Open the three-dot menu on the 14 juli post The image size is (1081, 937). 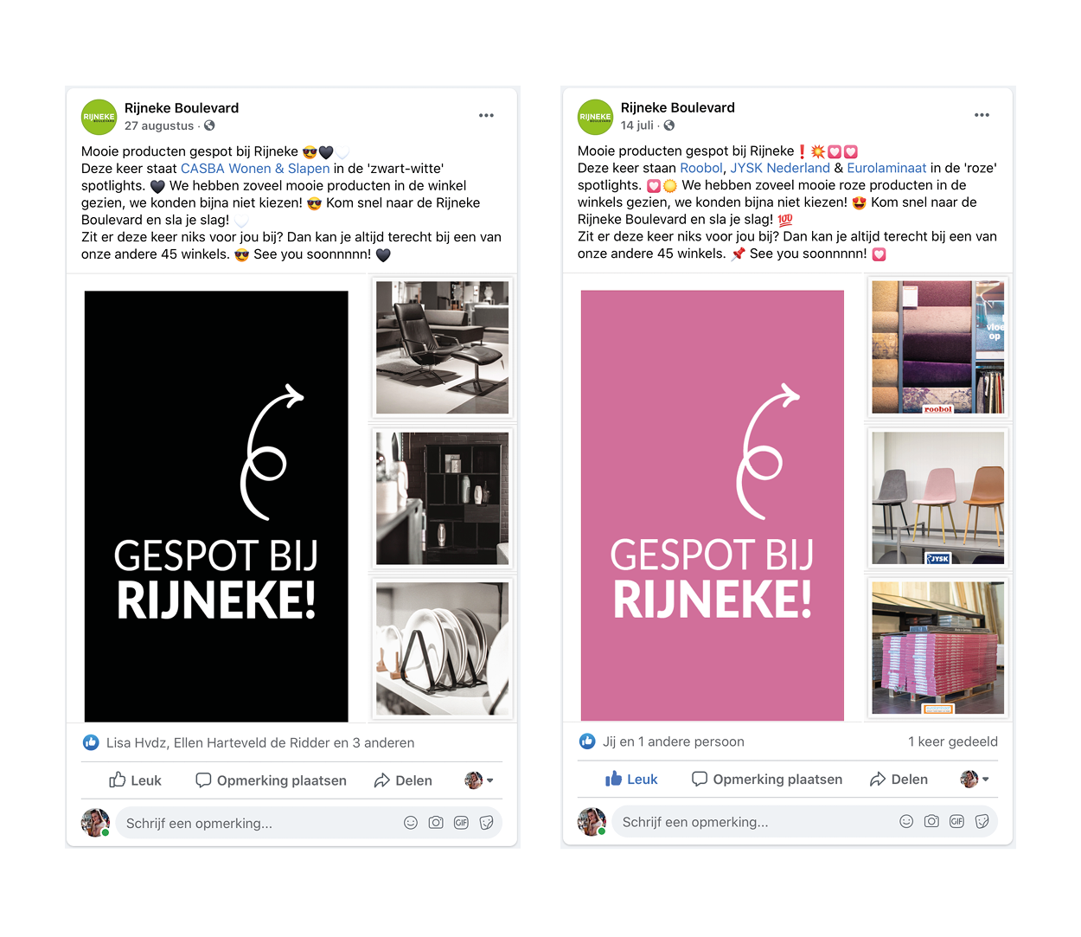pyautogui.click(x=982, y=115)
